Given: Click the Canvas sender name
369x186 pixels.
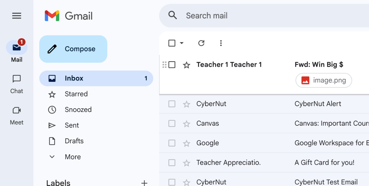Looking at the screenshot, I should (208, 123).
